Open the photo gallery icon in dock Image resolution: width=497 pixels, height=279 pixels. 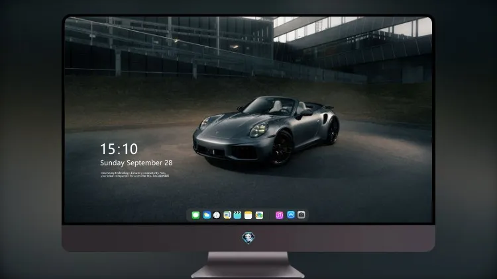[x=259, y=215]
